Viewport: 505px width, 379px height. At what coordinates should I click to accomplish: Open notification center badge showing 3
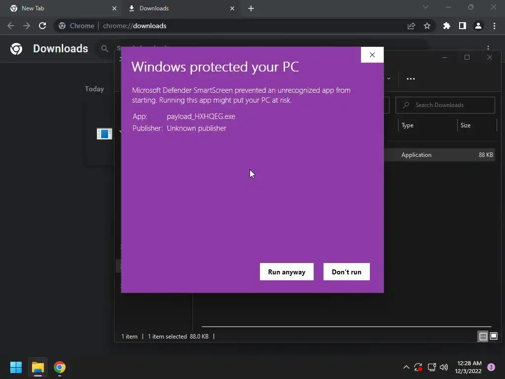491,367
